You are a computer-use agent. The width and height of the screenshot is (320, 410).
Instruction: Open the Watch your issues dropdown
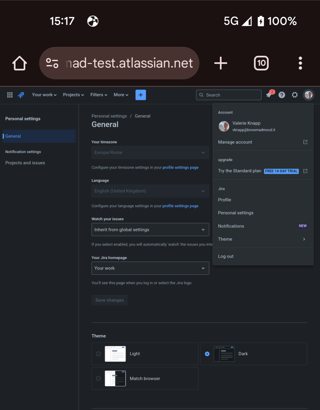[x=150, y=229]
